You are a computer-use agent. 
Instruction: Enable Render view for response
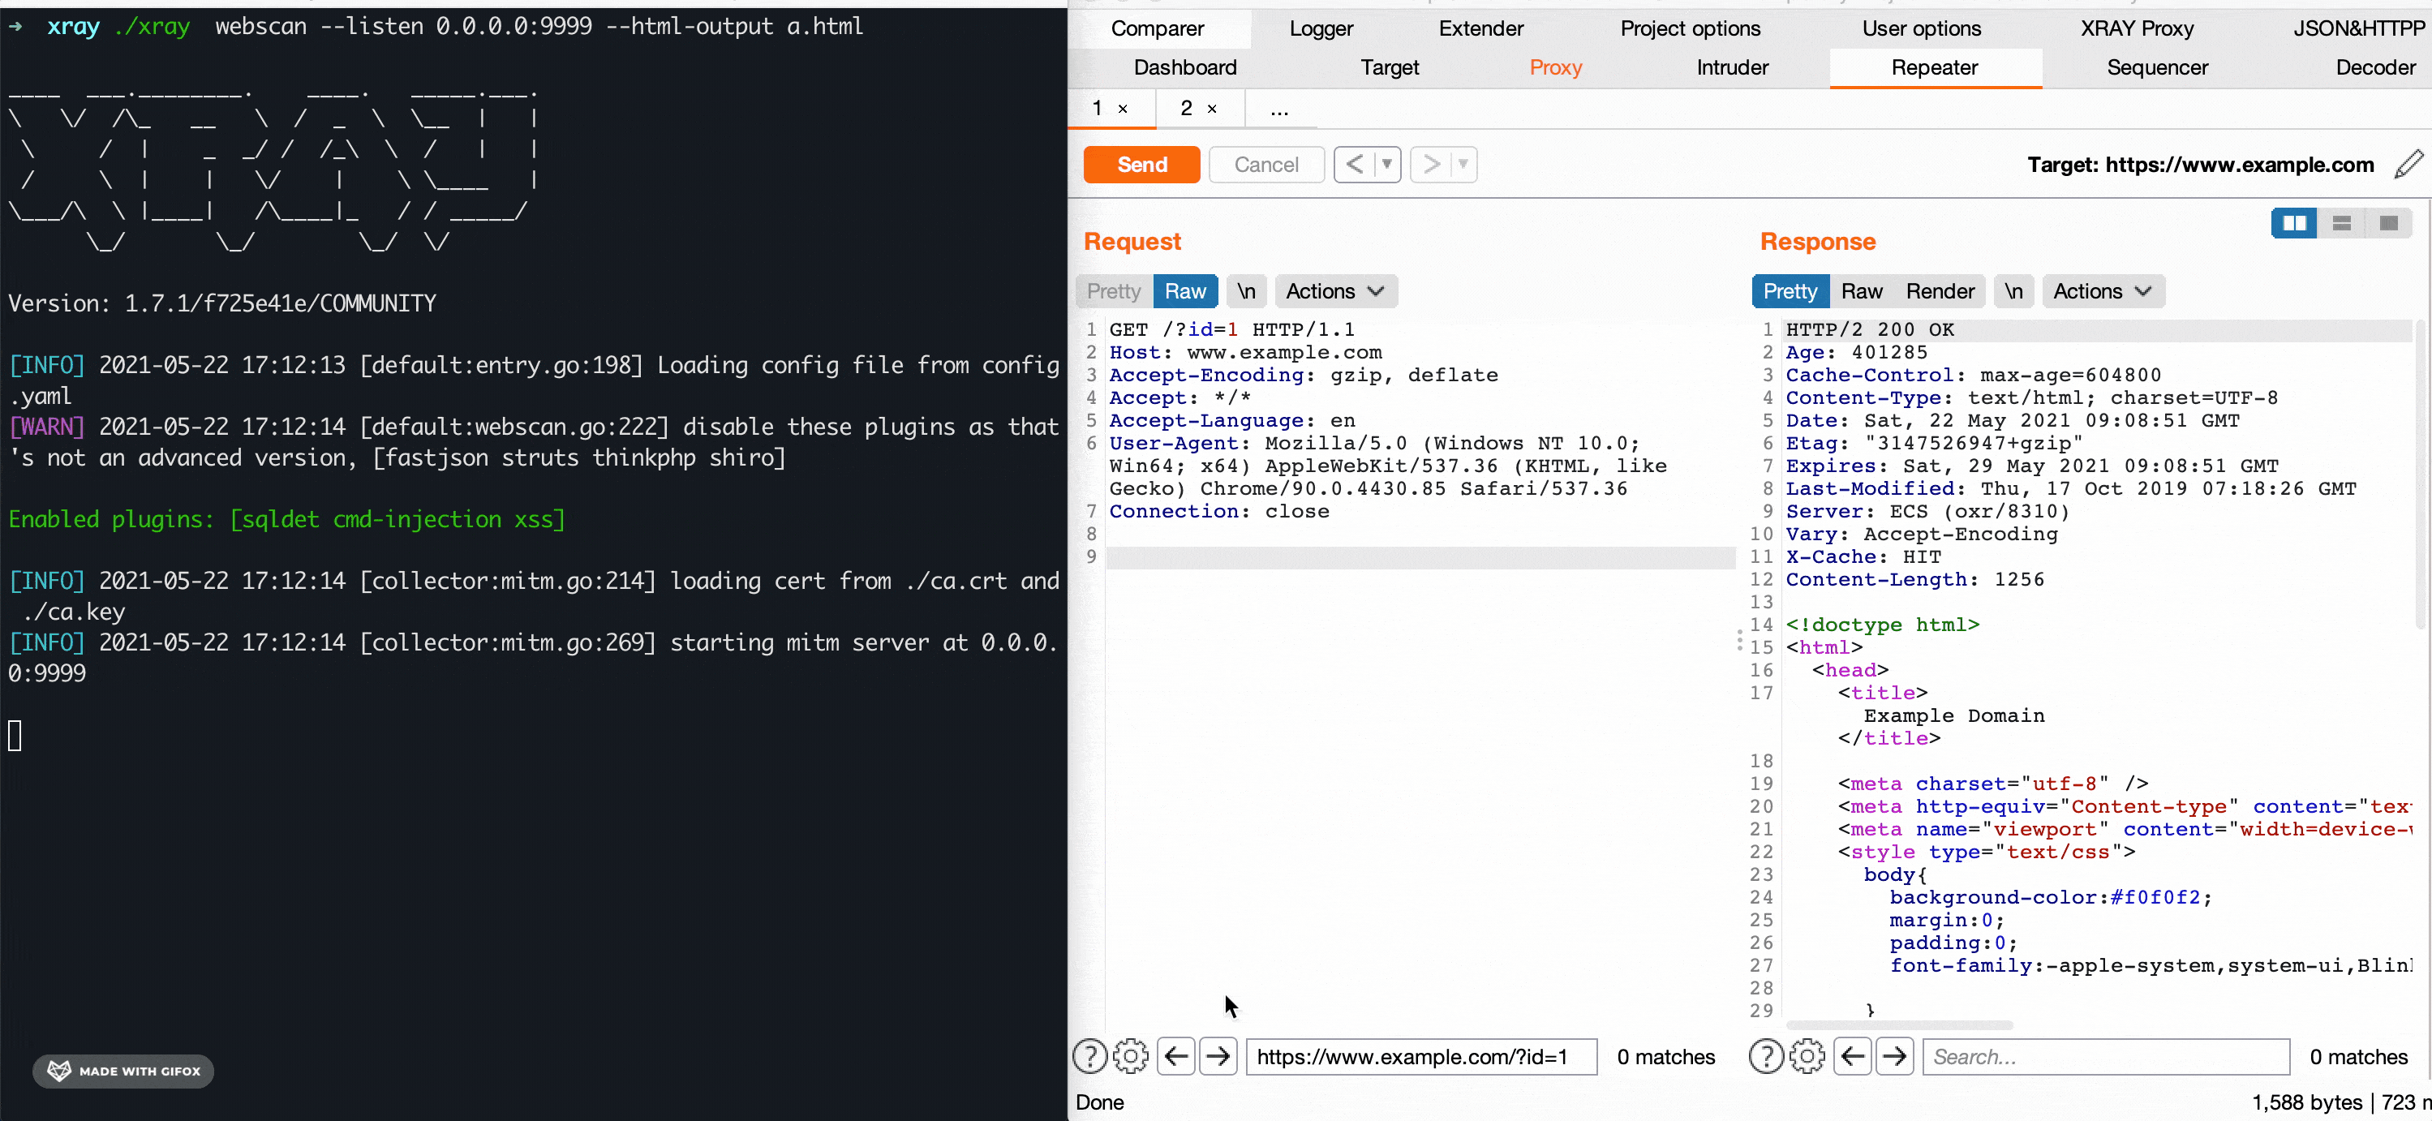pos(1942,290)
